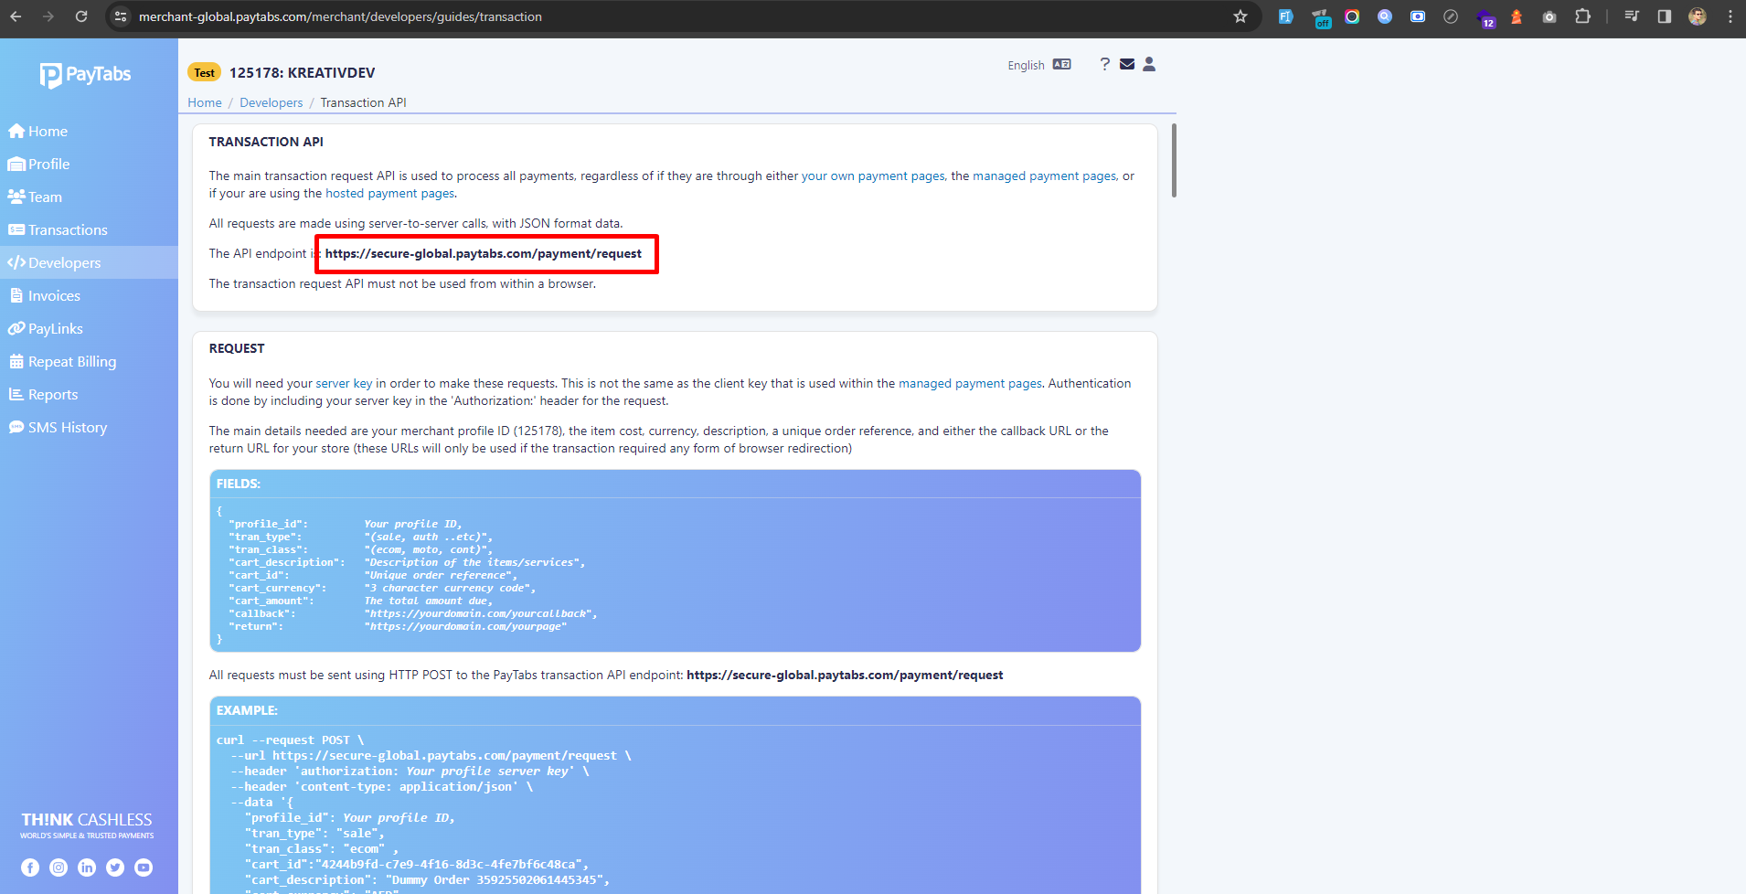Open the gray circled pencil extension

coord(1451,16)
